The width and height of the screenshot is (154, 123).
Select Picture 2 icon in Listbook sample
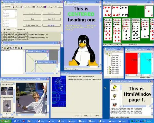pyautogui.click(x=114, y=96)
